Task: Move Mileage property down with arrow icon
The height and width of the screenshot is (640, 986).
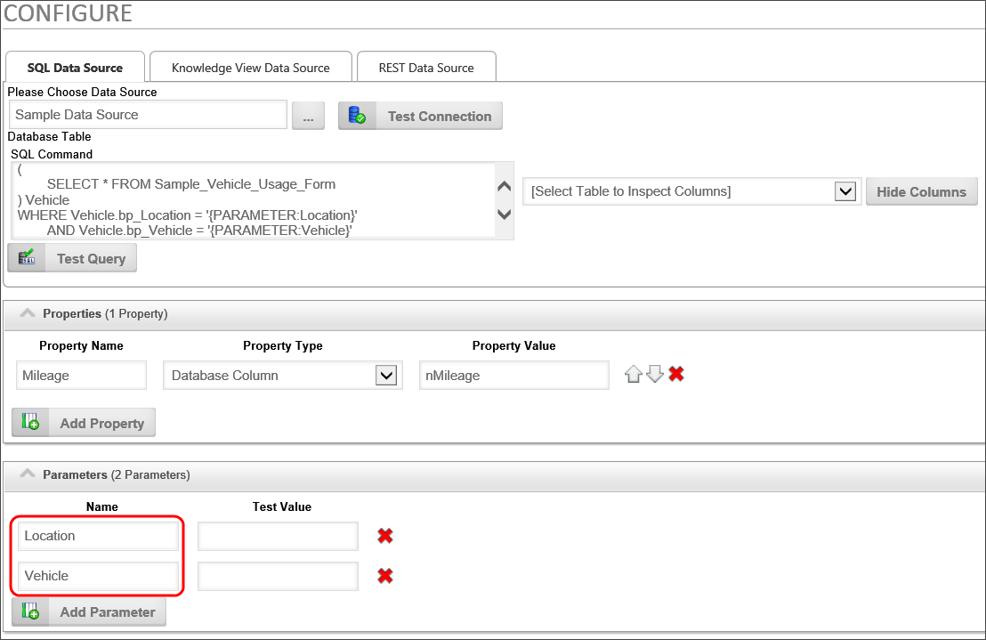Action: 655,375
